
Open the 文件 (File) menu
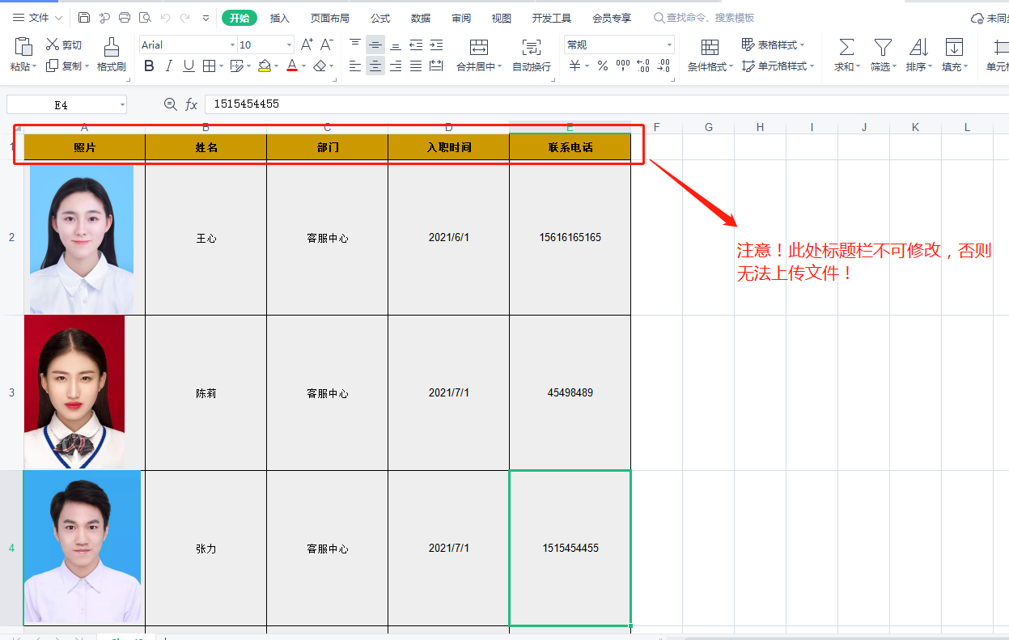32,18
